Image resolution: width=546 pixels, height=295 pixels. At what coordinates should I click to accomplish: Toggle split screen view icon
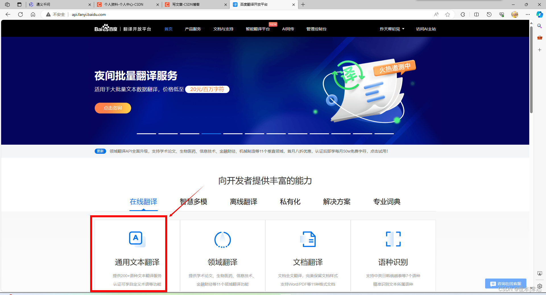pos(477,14)
